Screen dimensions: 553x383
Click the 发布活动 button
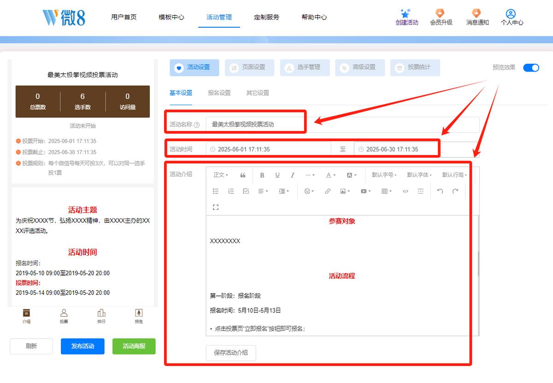[82, 346]
